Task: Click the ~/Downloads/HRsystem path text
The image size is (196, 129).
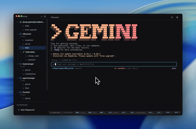Action: (x=63, y=68)
